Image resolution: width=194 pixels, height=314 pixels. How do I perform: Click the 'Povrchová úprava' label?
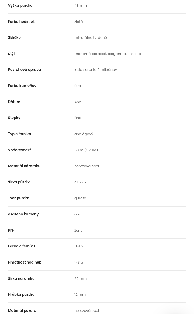pyautogui.click(x=25, y=69)
